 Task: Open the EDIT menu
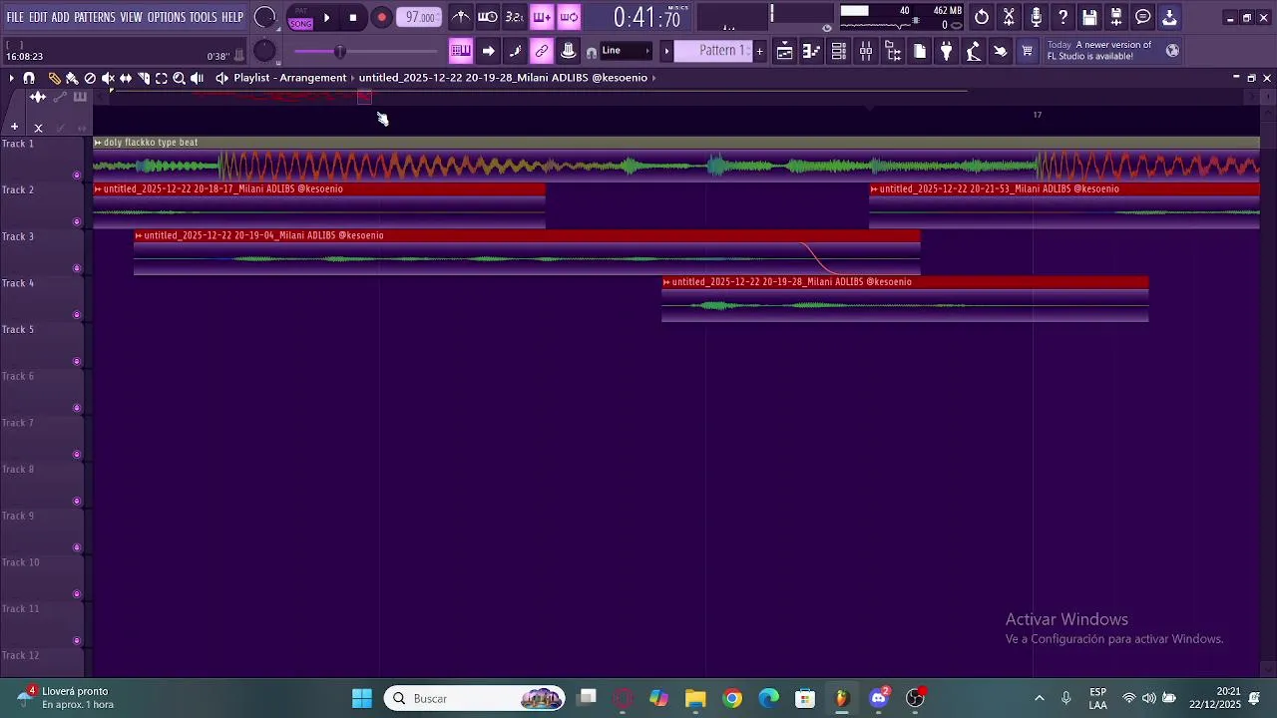coord(38,17)
